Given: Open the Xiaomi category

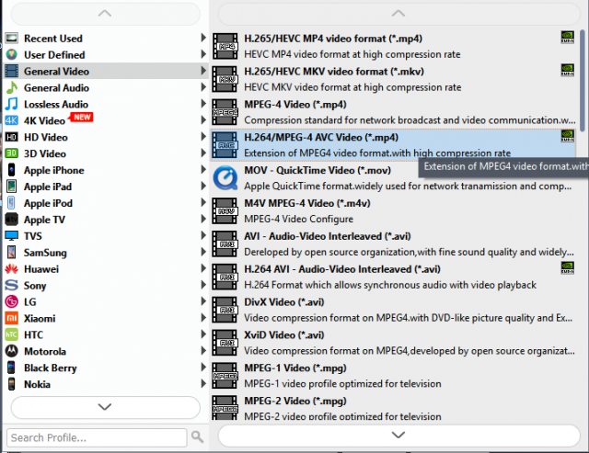Looking at the screenshot, I should click(106, 318).
